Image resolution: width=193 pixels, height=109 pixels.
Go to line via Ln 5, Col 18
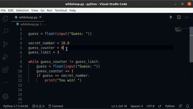tap(119, 106)
